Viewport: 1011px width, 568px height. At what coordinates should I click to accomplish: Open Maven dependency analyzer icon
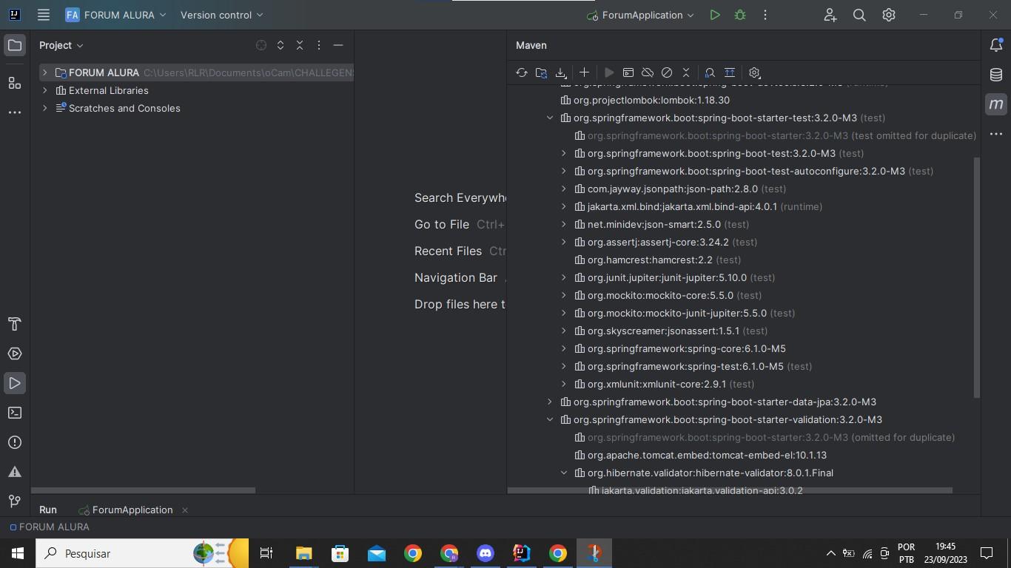710,72
